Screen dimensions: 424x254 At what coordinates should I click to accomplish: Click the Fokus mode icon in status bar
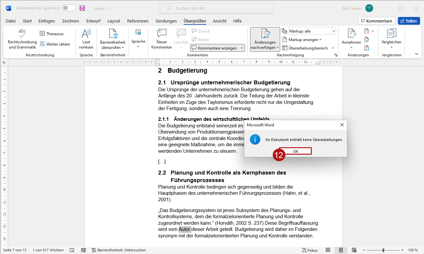310,250
